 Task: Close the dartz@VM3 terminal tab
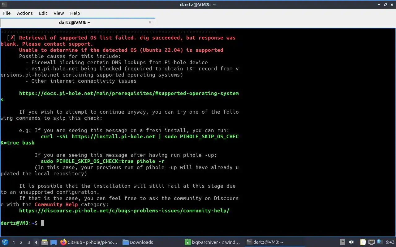[150, 22]
